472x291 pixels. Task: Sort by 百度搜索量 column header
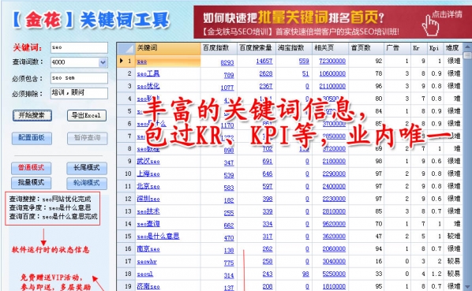[x=257, y=48]
